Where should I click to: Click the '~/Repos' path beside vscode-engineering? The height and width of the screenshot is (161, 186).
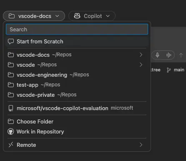click(x=79, y=75)
